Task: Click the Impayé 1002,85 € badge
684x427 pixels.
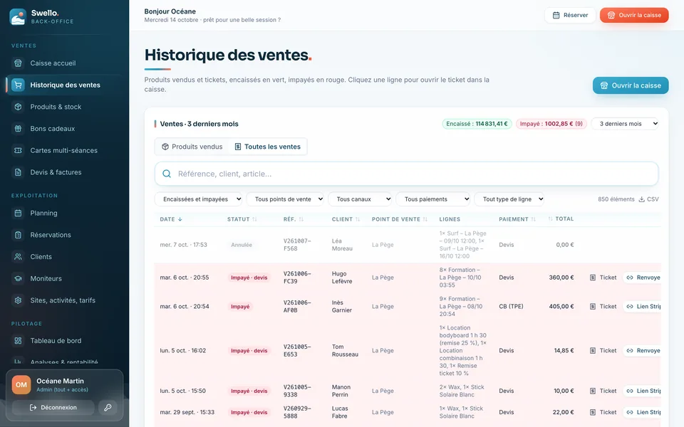Action: pyautogui.click(x=551, y=124)
